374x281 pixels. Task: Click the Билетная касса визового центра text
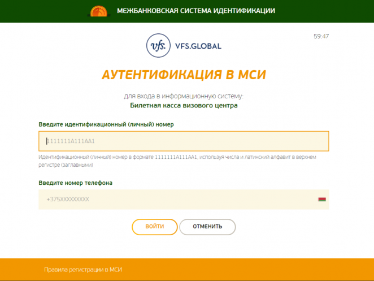point(184,105)
